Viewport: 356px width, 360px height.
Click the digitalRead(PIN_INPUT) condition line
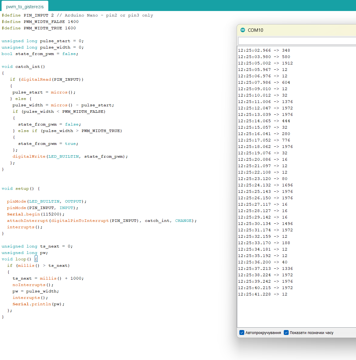coord(47,80)
